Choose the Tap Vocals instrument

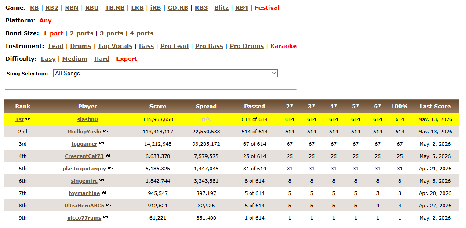tap(115, 46)
